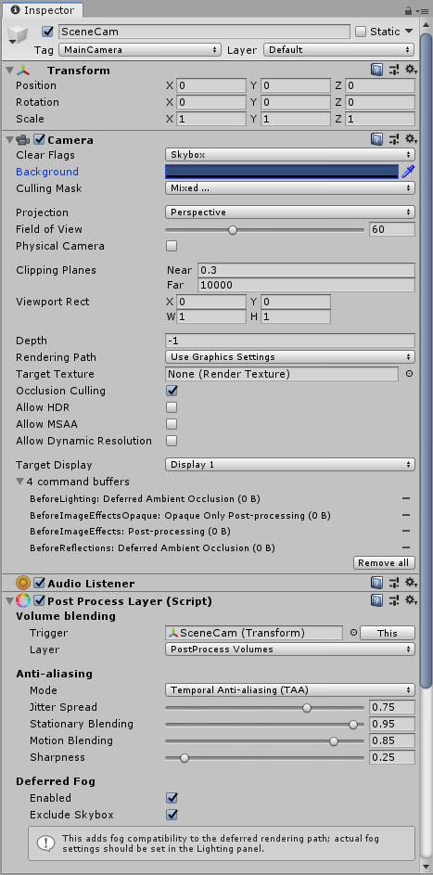
Task: Click the Inspector lock icon
Action: pyautogui.click(x=408, y=10)
